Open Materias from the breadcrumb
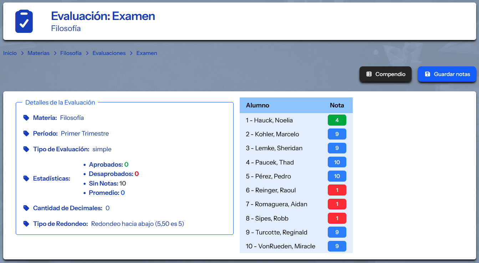 click(39, 53)
